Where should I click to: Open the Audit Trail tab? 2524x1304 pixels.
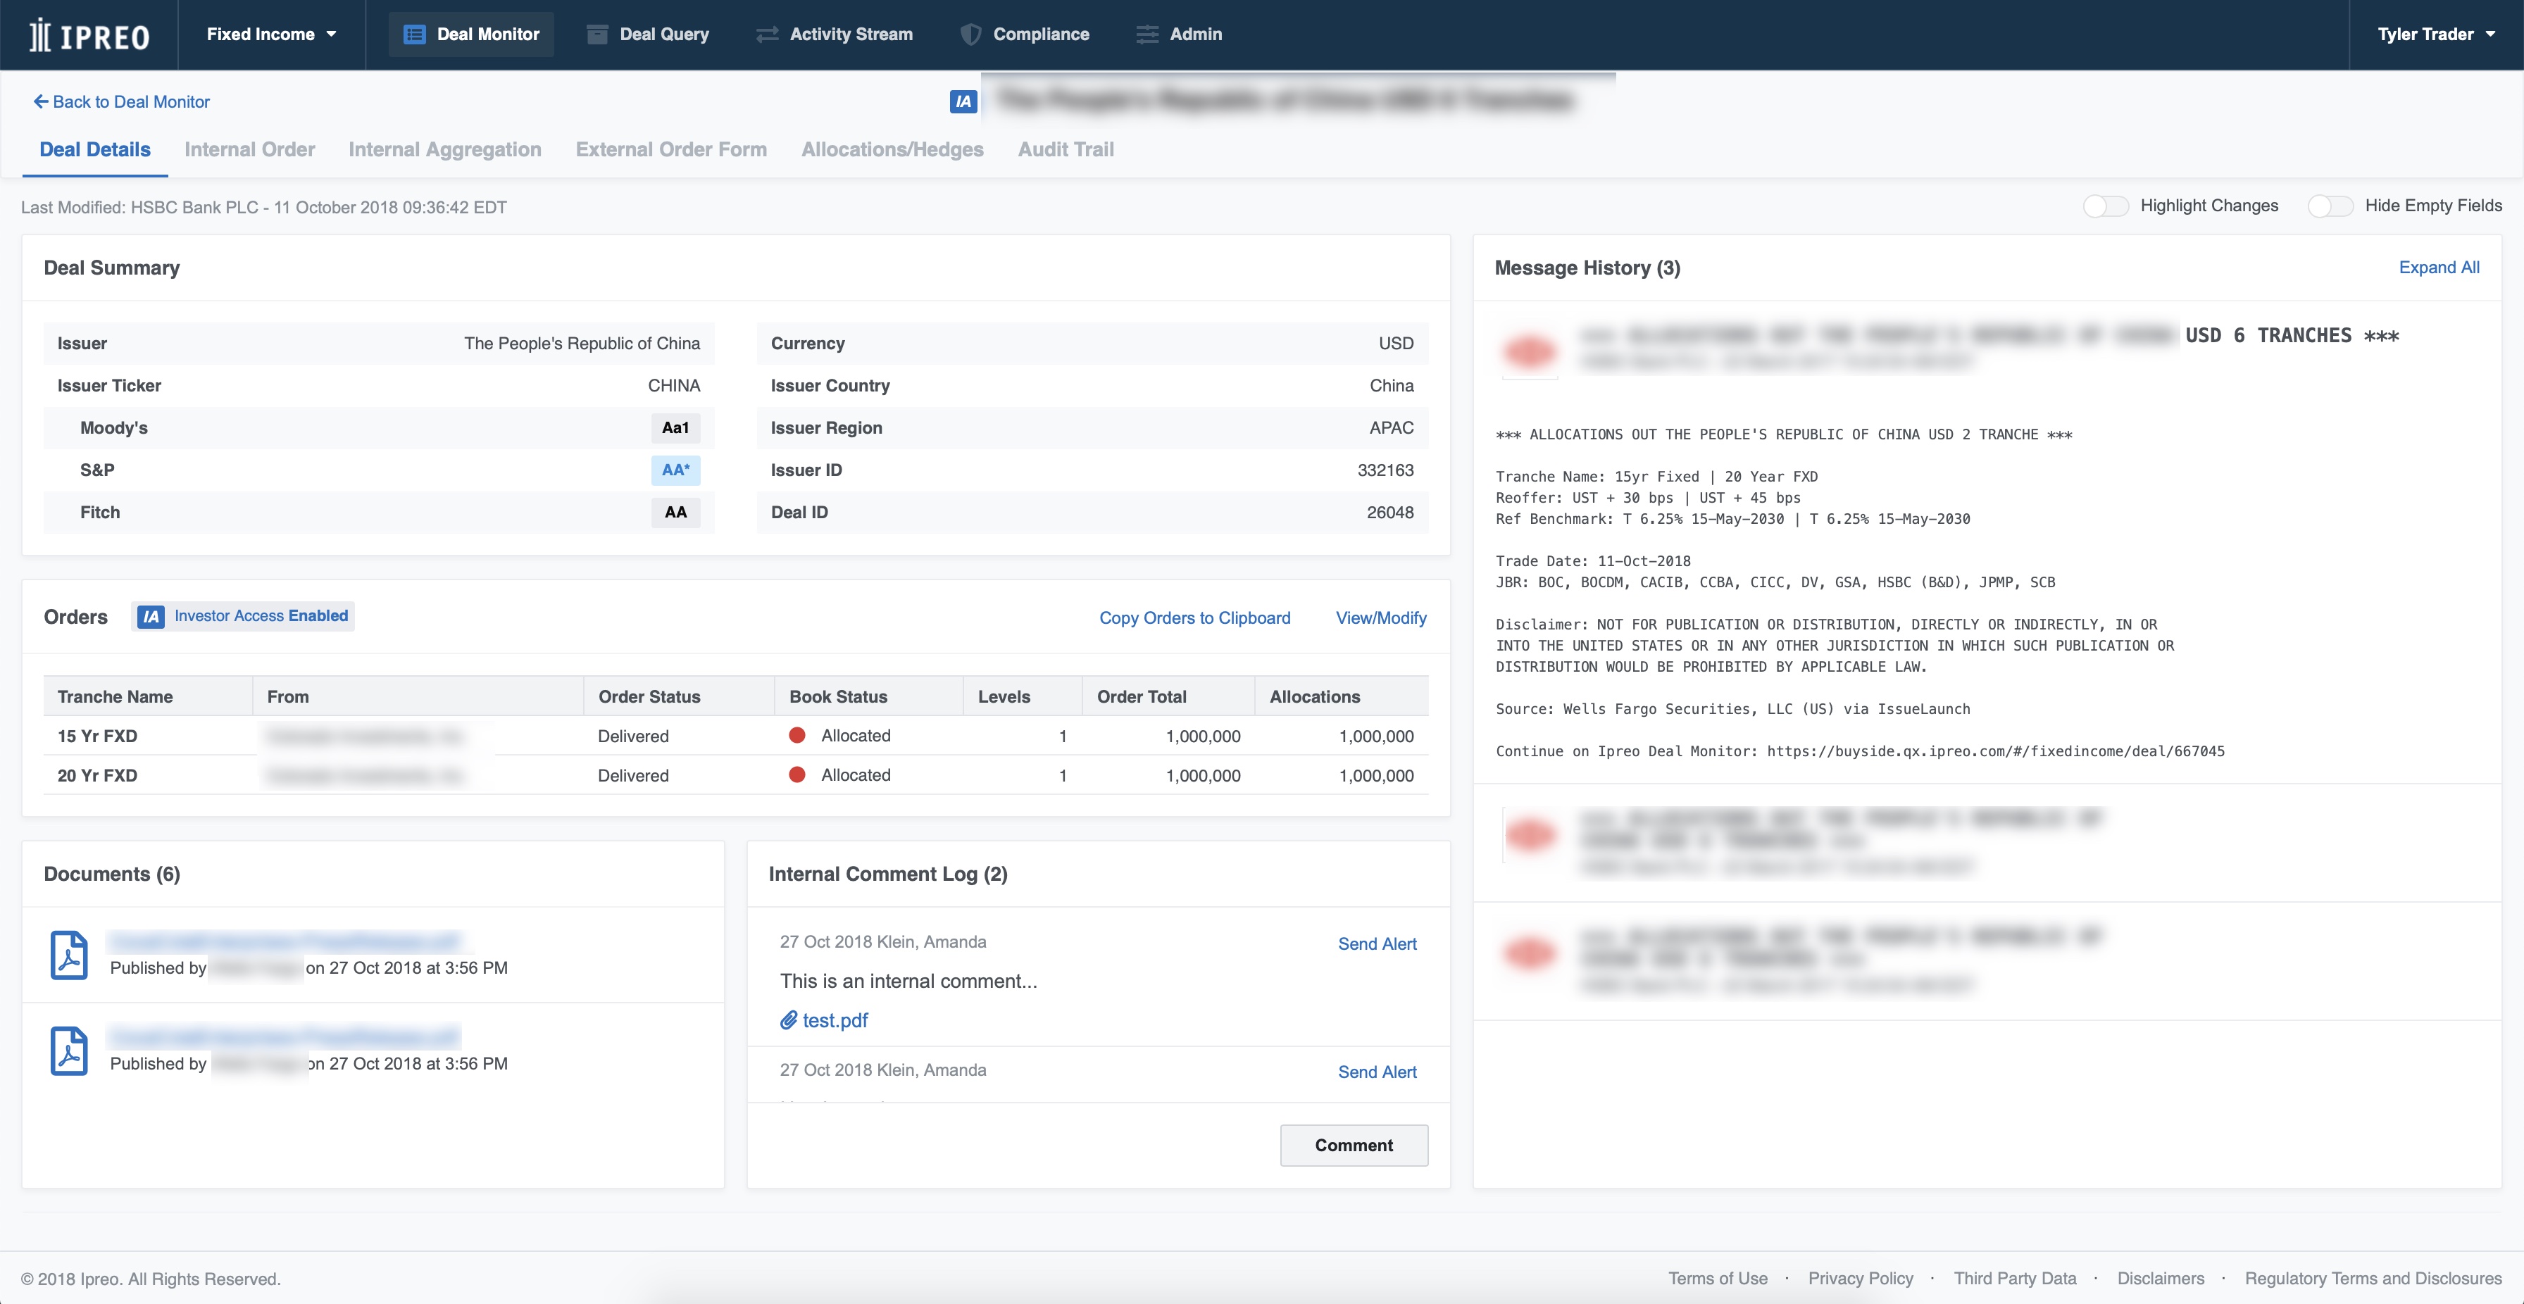1065,150
